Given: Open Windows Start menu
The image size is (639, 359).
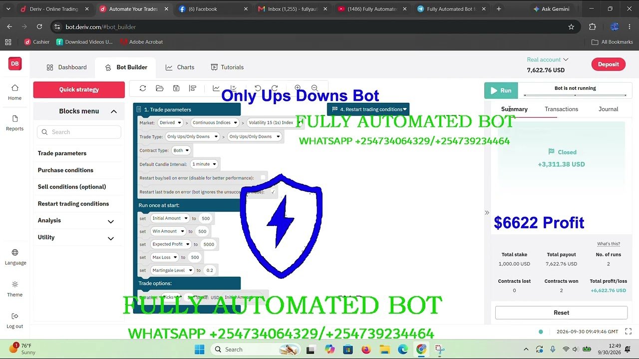Looking at the screenshot, I should (199, 349).
